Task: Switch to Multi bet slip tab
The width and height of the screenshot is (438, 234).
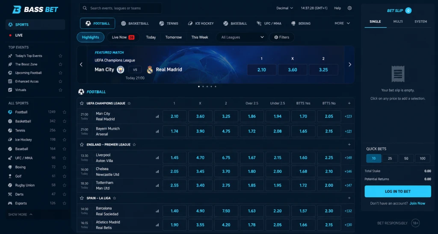Action: tap(398, 21)
